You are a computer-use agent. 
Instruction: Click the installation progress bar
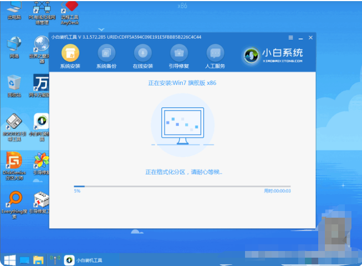182,187
